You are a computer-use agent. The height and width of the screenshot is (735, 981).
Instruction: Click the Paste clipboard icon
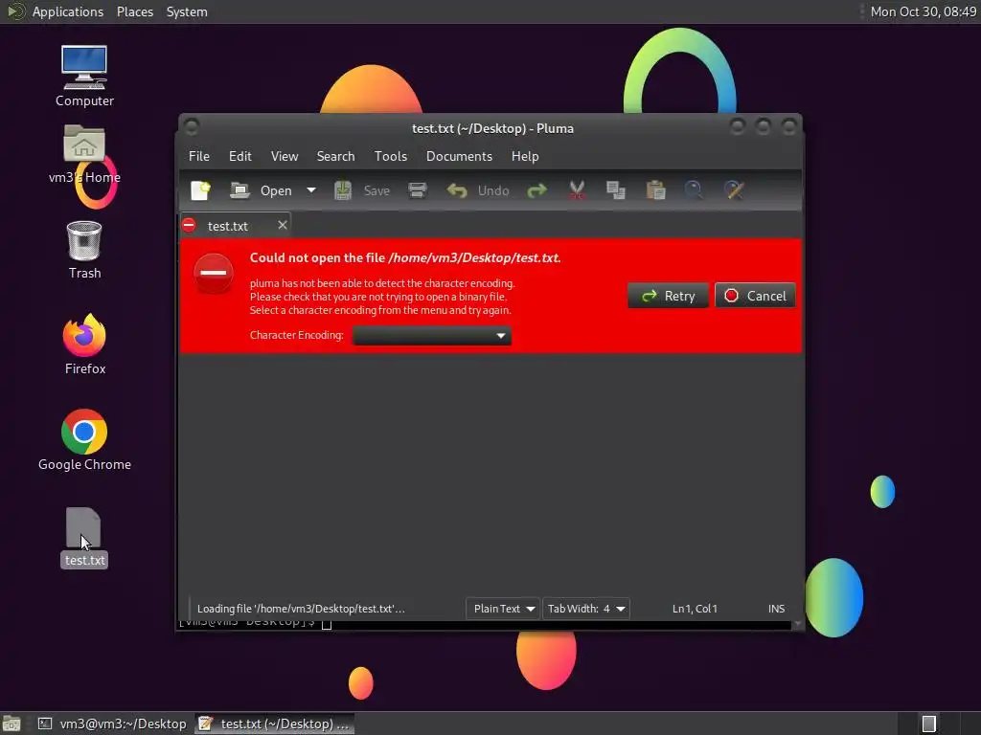pos(655,190)
